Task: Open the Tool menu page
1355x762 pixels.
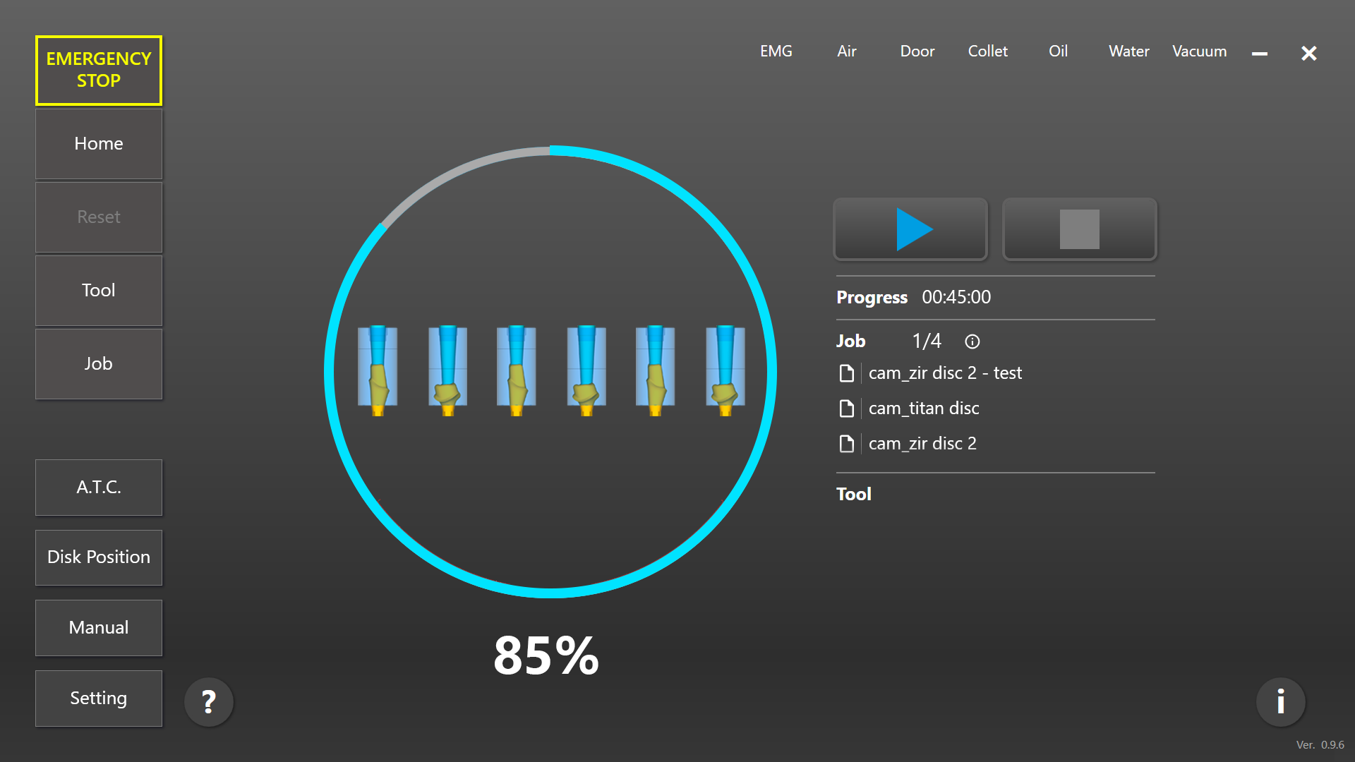Action: 99,291
